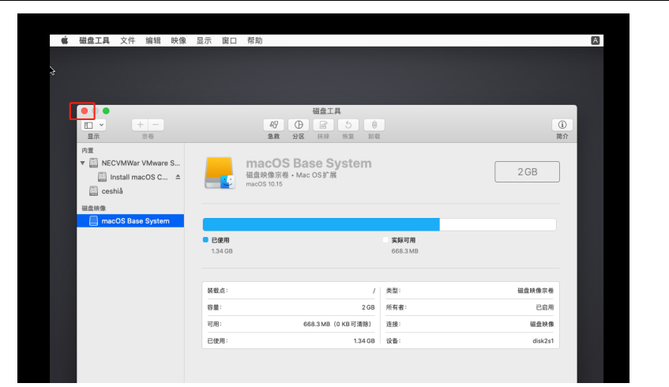
Task: Click the 磁盘映像 sidebar section header
Action: [93, 208]
